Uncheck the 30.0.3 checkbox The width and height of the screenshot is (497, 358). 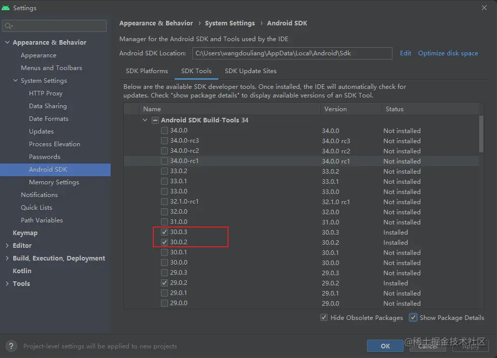point(164,232)
